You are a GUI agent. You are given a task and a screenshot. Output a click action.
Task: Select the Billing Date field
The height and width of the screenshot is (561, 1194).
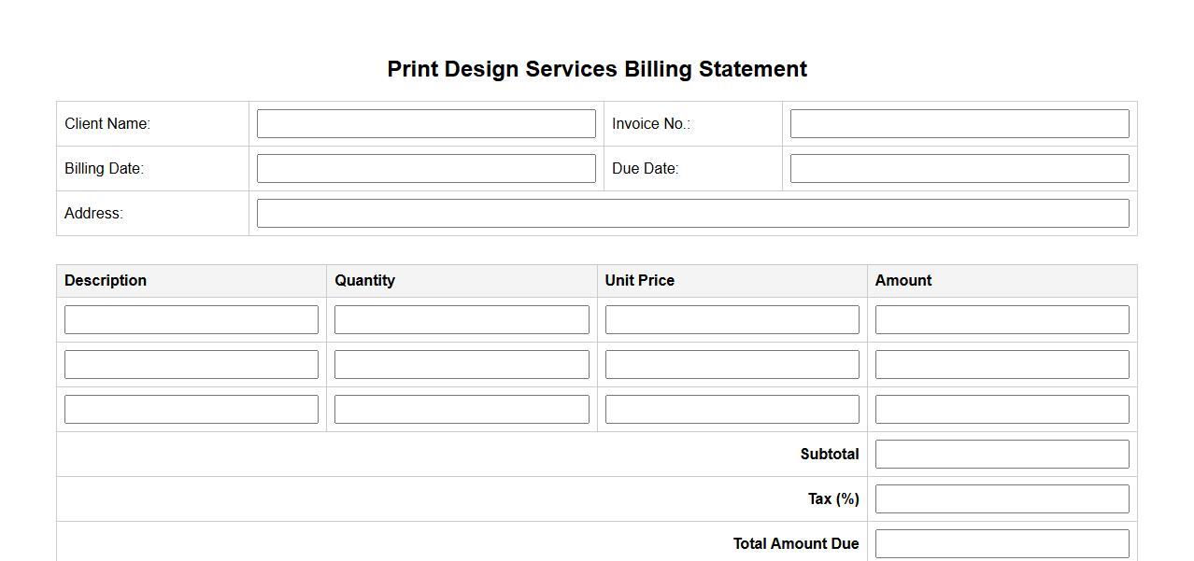[426, 169]
